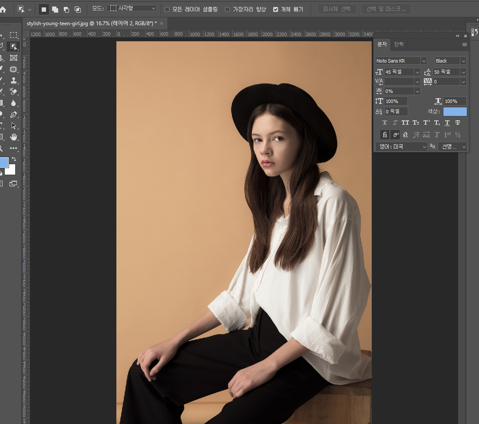
Task: Open 모드 사각형 dropdown
Action: [x=132, y=9]
